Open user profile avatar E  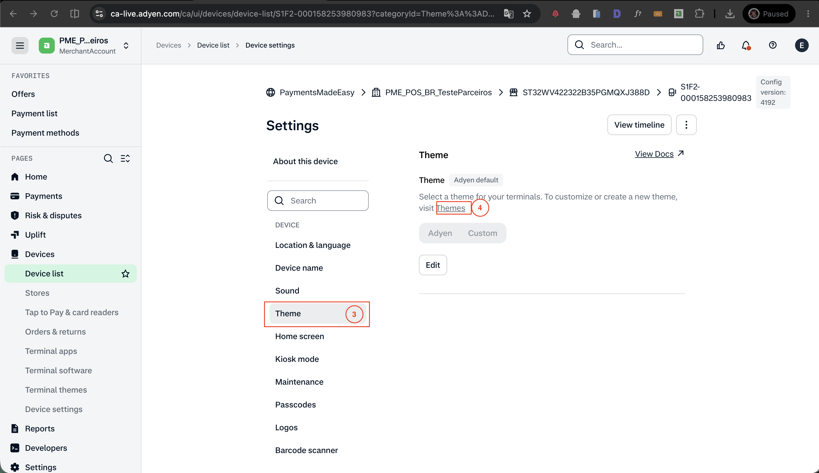point(801,45)
